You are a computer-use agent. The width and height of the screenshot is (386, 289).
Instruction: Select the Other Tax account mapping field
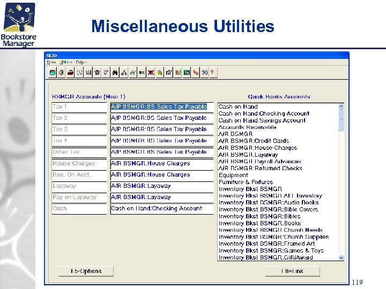coord(162,152)
